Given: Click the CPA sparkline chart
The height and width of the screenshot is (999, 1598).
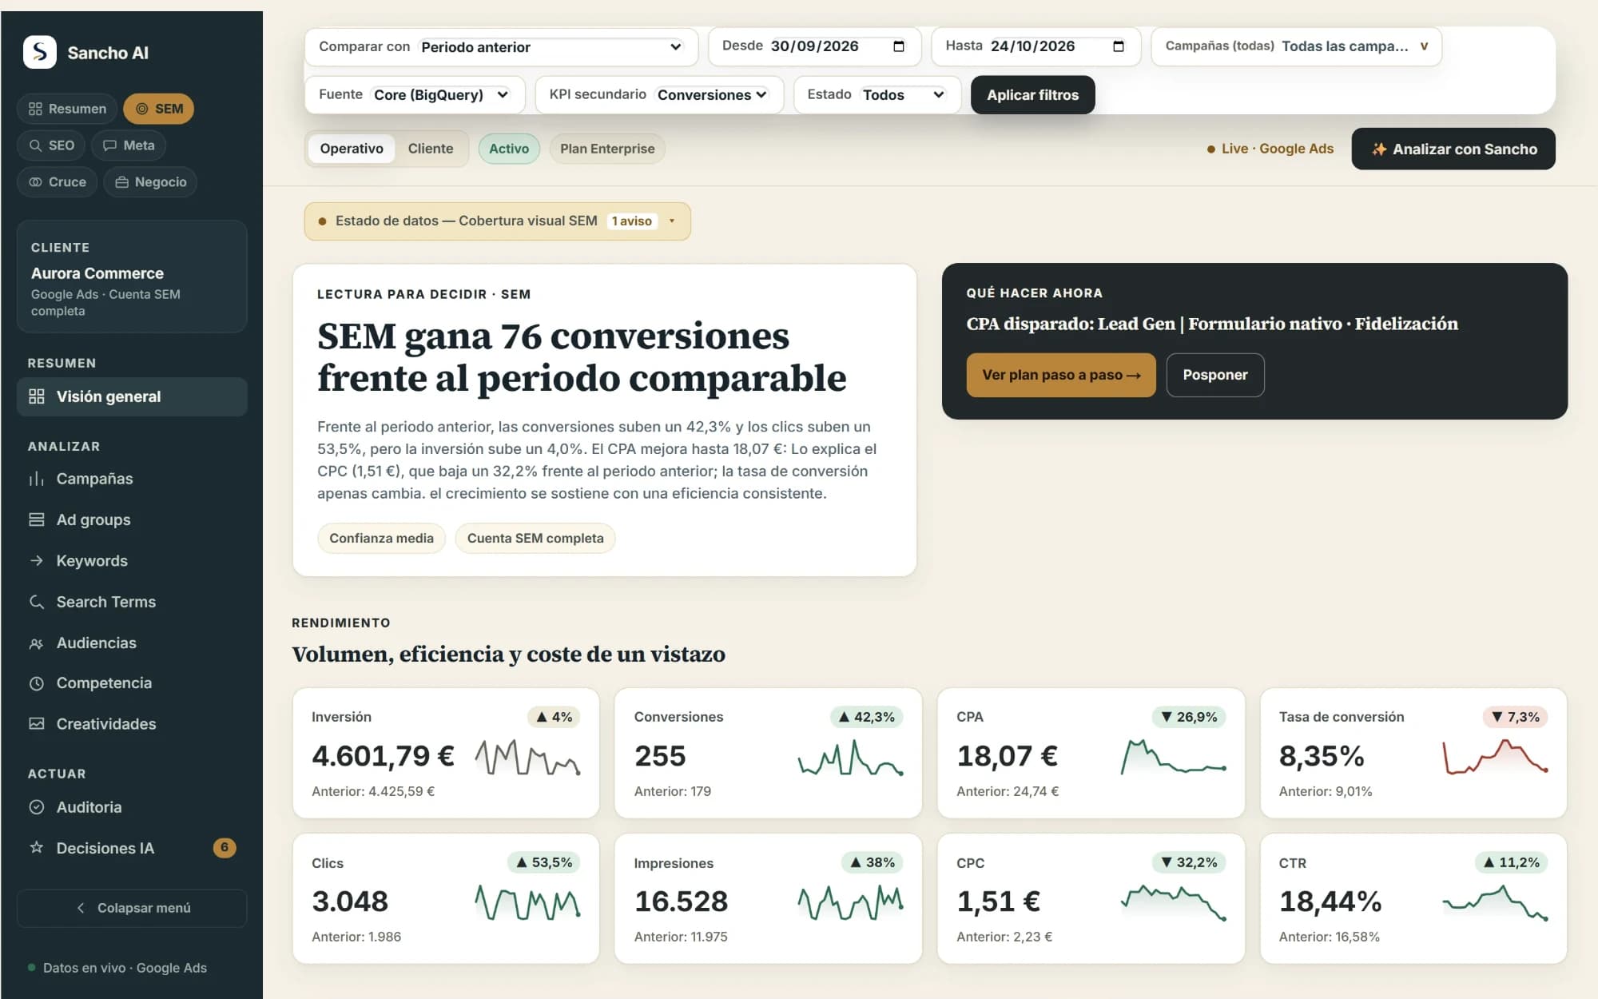Looking at the screenshot, I should 1173,757.
